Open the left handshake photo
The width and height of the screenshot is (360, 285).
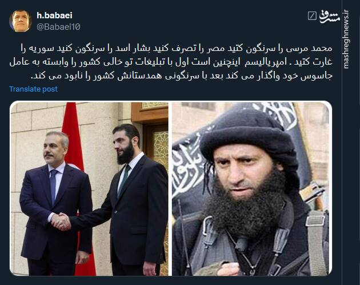coord(89,189)
